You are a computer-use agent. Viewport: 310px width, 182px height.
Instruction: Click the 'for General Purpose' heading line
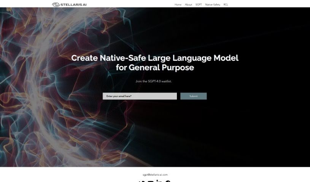[x=155, y=68]
